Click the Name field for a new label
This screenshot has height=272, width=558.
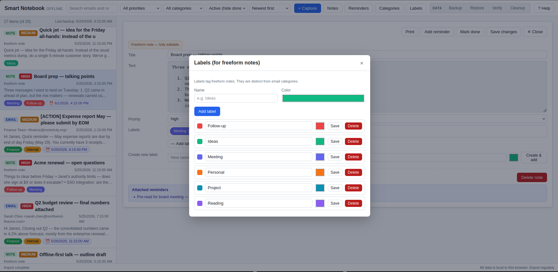point(236,98)
